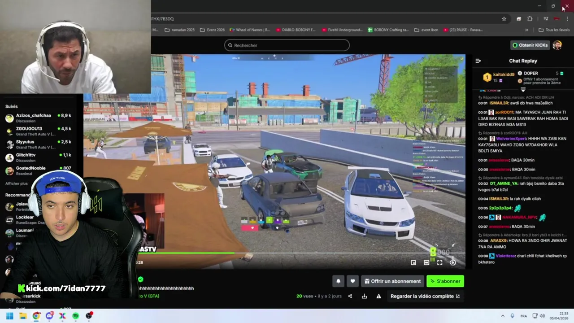Open Discord from the taskbar
Image resolution: width=574 pixels, height=323 pixels.
click(x=49, y=316)
